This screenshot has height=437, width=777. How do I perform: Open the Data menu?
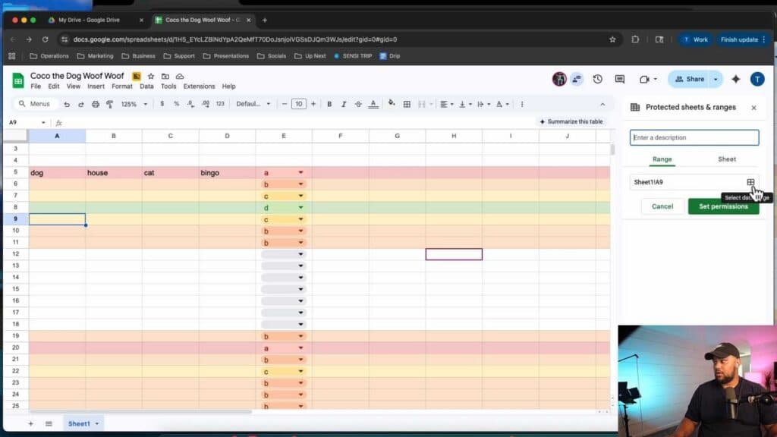(x=146, y=86)
